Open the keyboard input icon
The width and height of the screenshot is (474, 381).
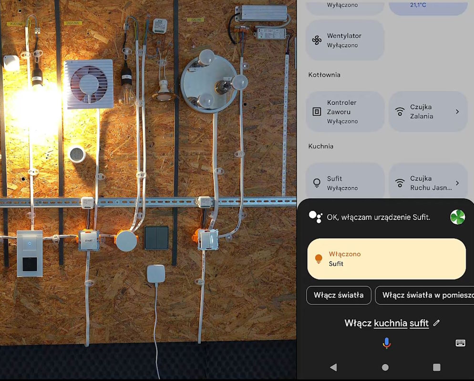pos(460,343)
